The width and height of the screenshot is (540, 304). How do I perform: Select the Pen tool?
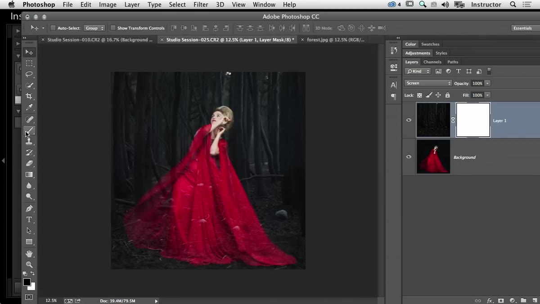(29, 209)
